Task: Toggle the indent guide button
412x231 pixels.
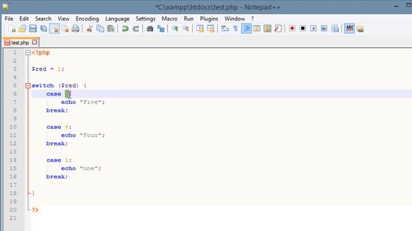Action: click(246, 28)
